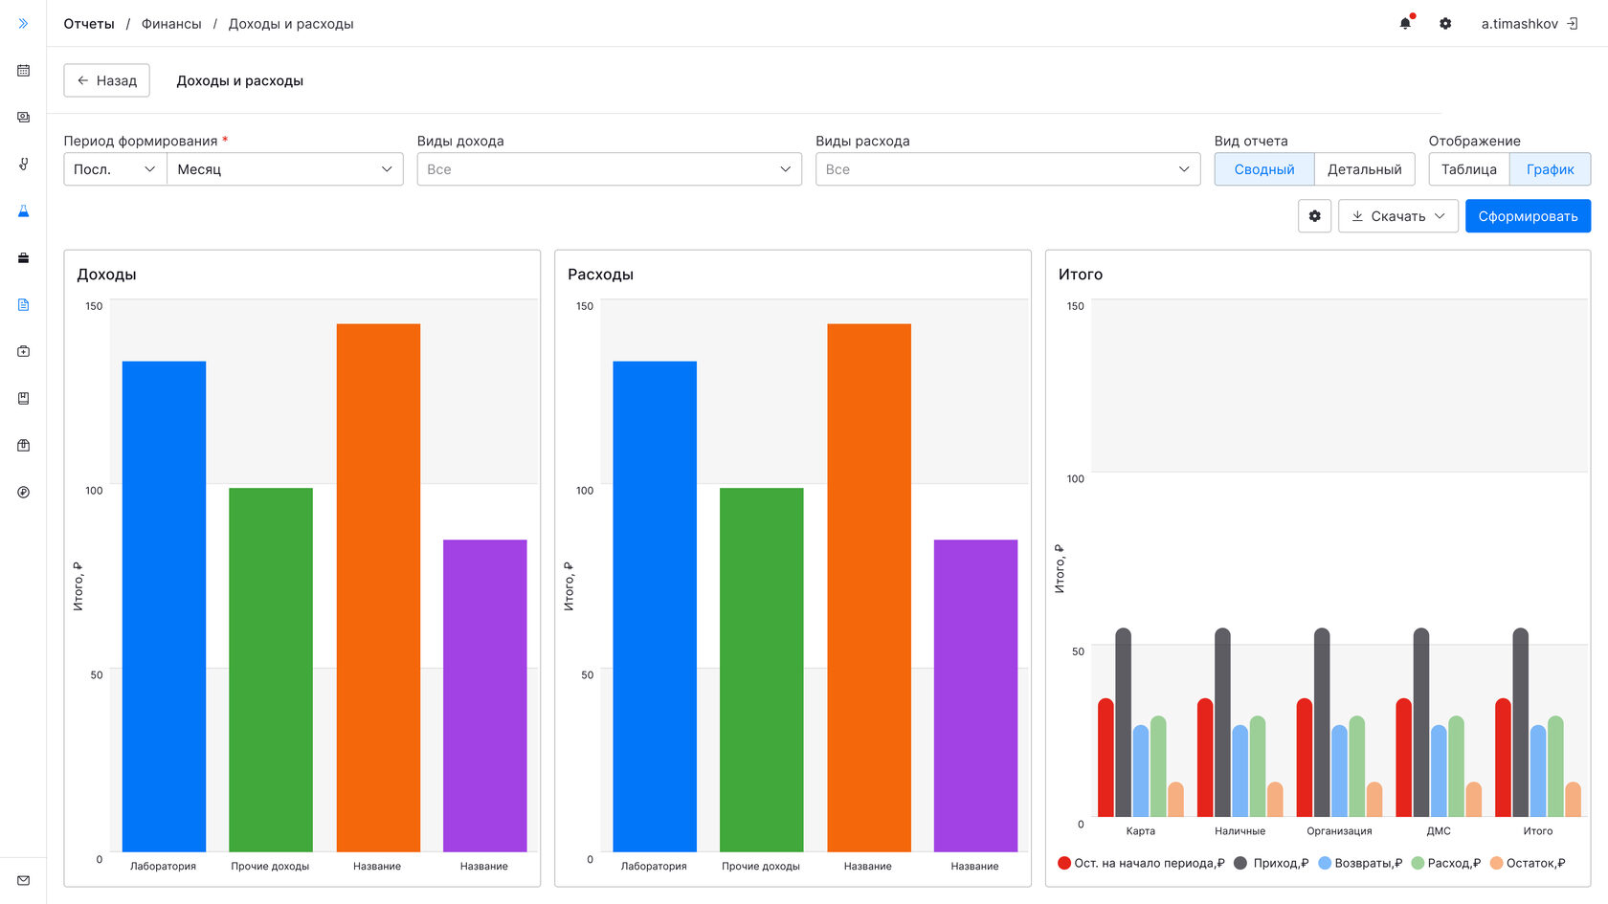
Task: Switch display to График
Action: [1550, 169]
